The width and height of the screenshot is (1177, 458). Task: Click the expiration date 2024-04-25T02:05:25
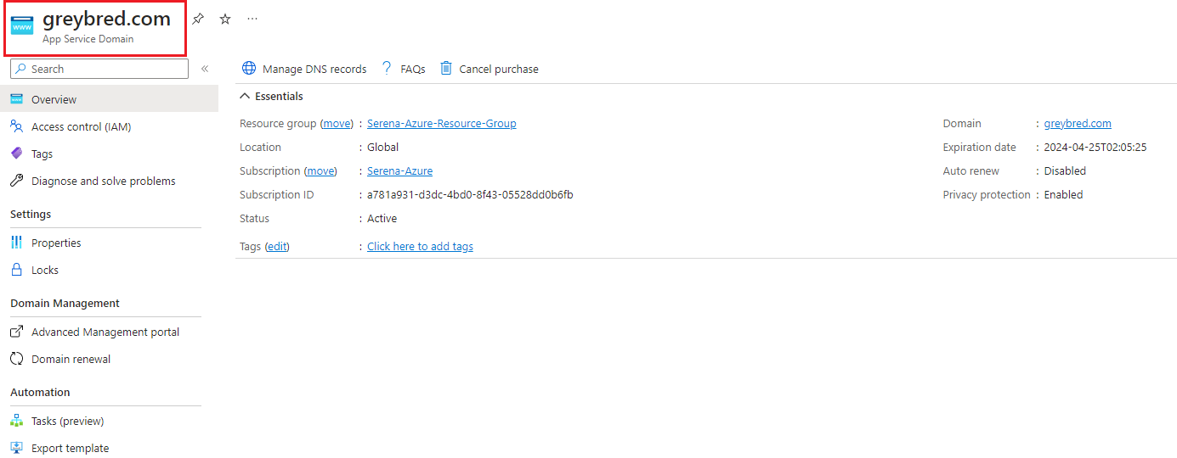click(1095, 147)
